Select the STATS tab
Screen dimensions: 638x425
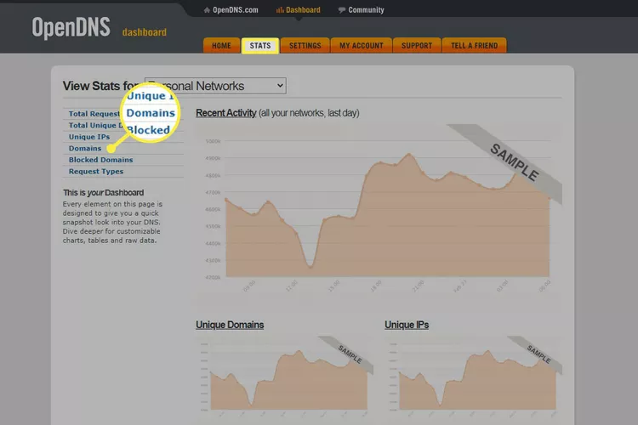[x=260, y=46]
